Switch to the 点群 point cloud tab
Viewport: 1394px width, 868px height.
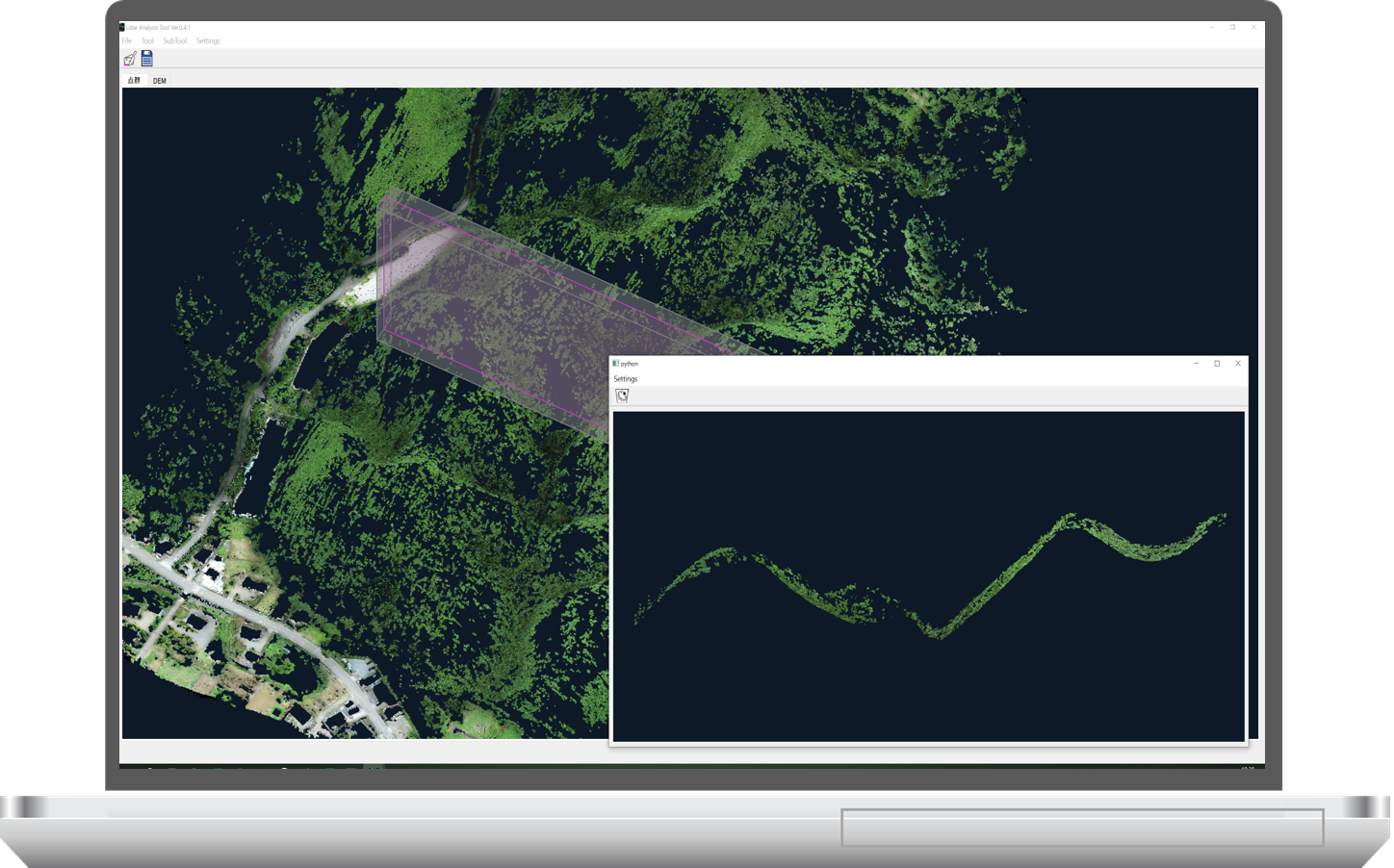pyautogui.click(x=134, y=81)
